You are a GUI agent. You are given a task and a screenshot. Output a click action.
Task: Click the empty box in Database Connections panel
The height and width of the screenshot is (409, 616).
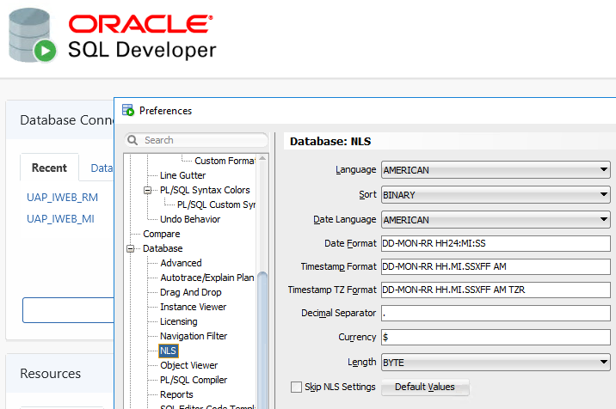click(x=68, y=310)
